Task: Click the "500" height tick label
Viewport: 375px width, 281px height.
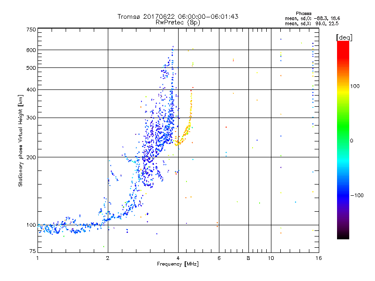Action: [x=31, y=68]
